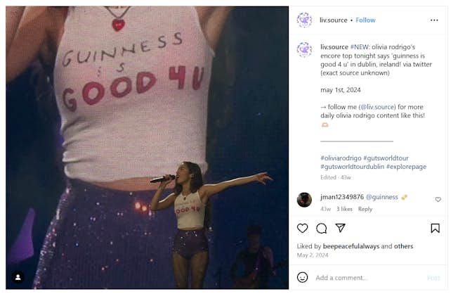Open comments via the speech bubble icon
The width and height of the screenshot is (458, 294).
[322, 229]
